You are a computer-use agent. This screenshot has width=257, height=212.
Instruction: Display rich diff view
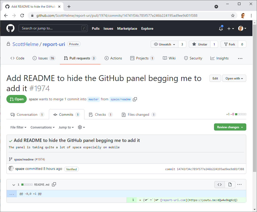point(230,185)
